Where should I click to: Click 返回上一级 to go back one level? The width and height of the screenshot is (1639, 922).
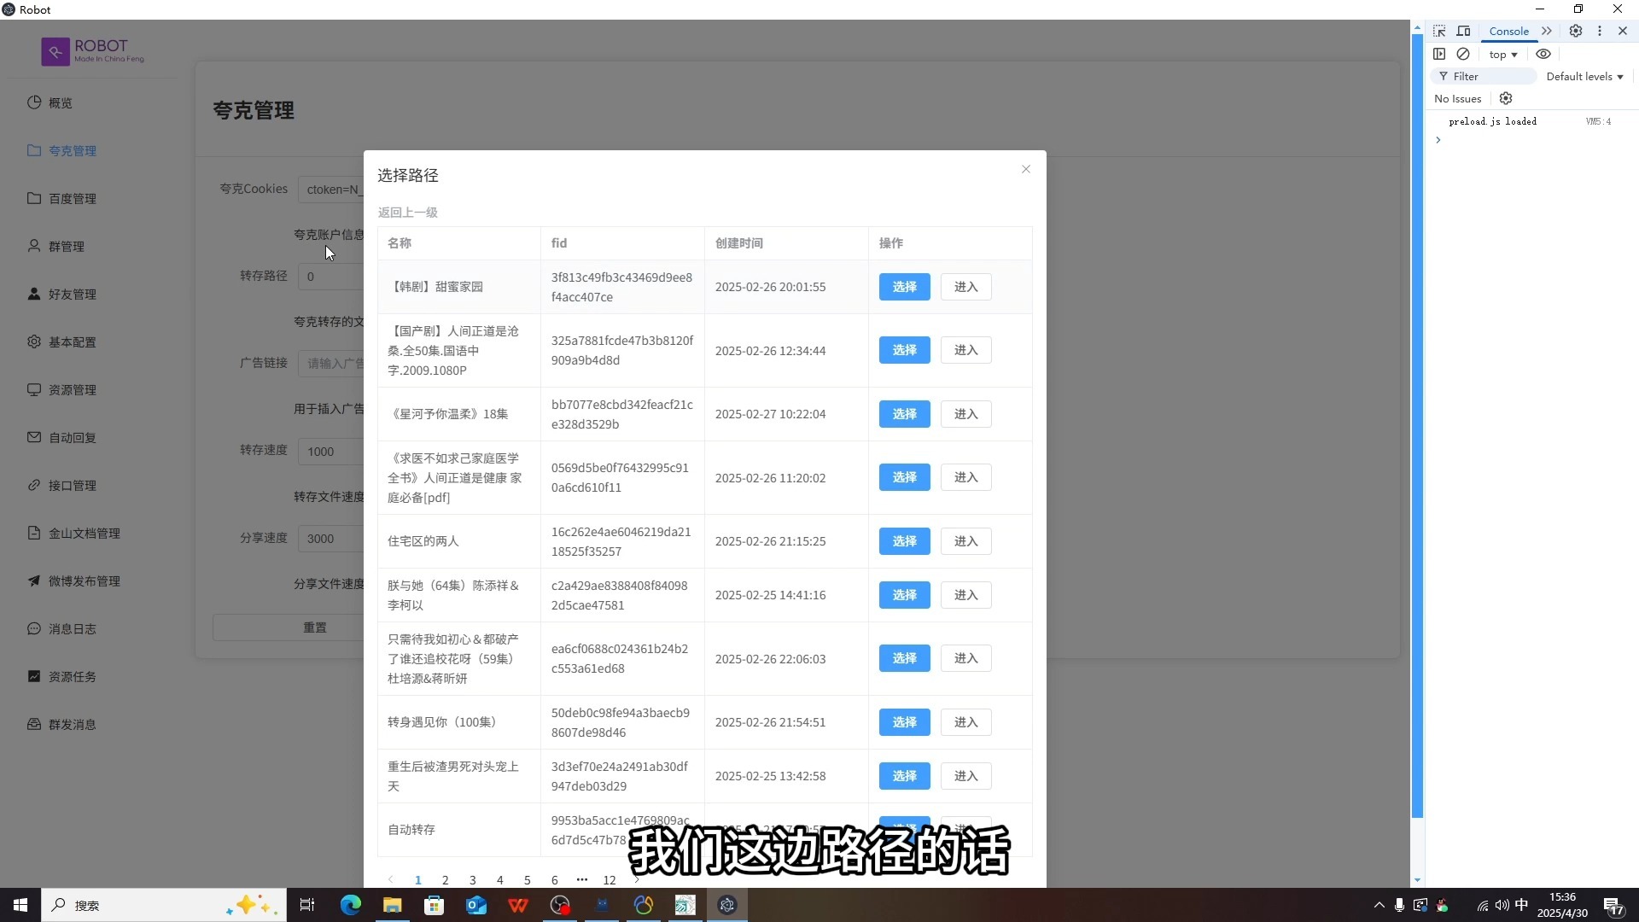tap(407, 212)
